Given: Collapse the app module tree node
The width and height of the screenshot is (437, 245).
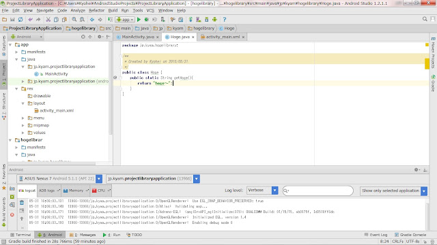Looking at the screenshot, I should (10, 45).
